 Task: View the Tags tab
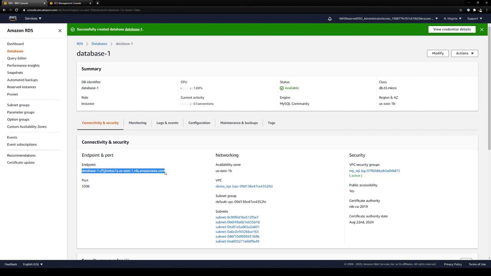(272, 123)
